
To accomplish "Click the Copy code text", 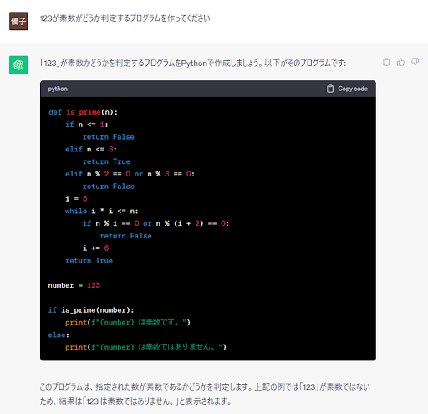I will point(353,89).
